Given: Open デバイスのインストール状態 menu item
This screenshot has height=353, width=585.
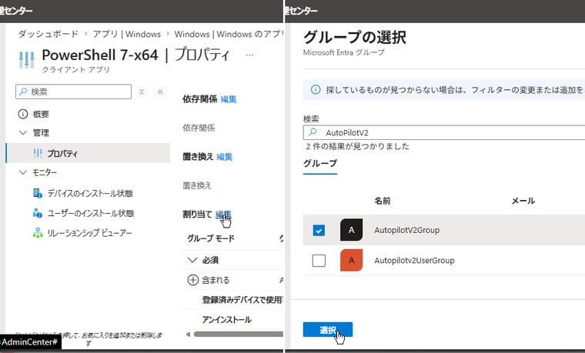Looking at the screenshot, I should [x=89, y=193].
